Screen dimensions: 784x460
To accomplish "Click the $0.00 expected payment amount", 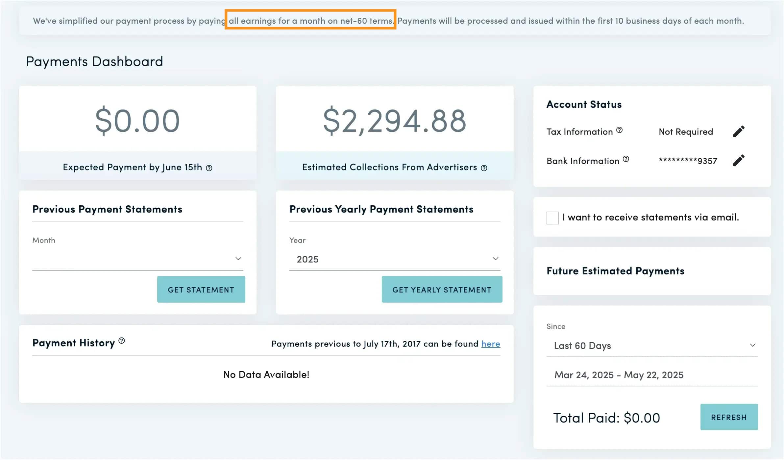I will coord(137,121).
